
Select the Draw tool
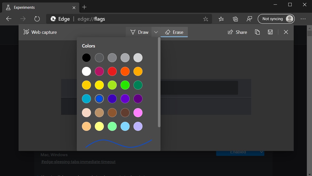pos(139,32)
